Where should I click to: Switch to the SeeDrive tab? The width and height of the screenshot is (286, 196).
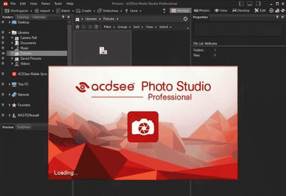pos(23,127)
